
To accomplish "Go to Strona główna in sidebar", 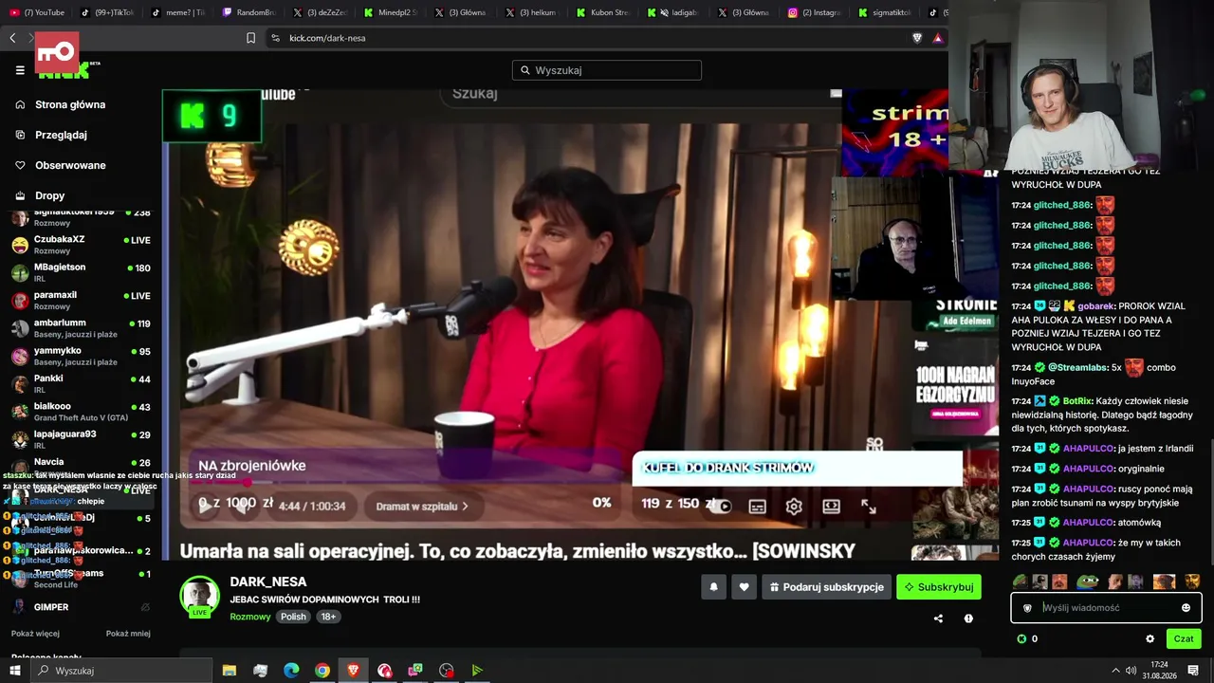I will (70, 104).
